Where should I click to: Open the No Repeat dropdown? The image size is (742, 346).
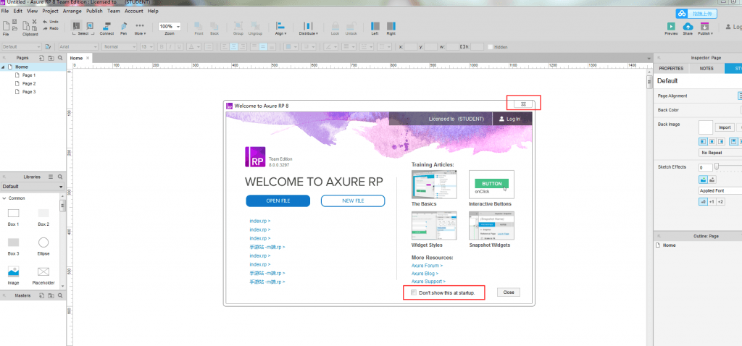point(720,153)
